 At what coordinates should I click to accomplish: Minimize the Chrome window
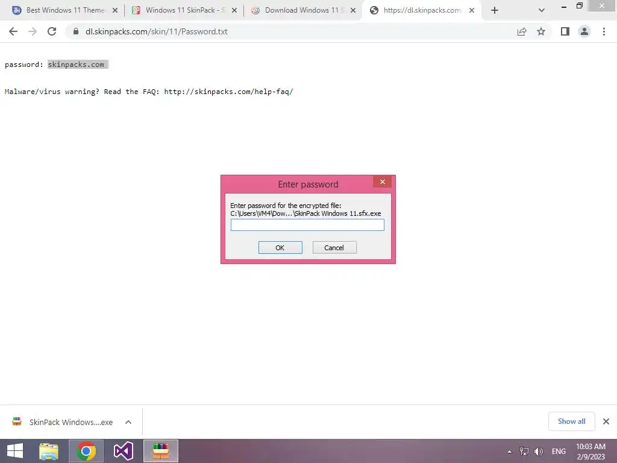click(564, 6)
